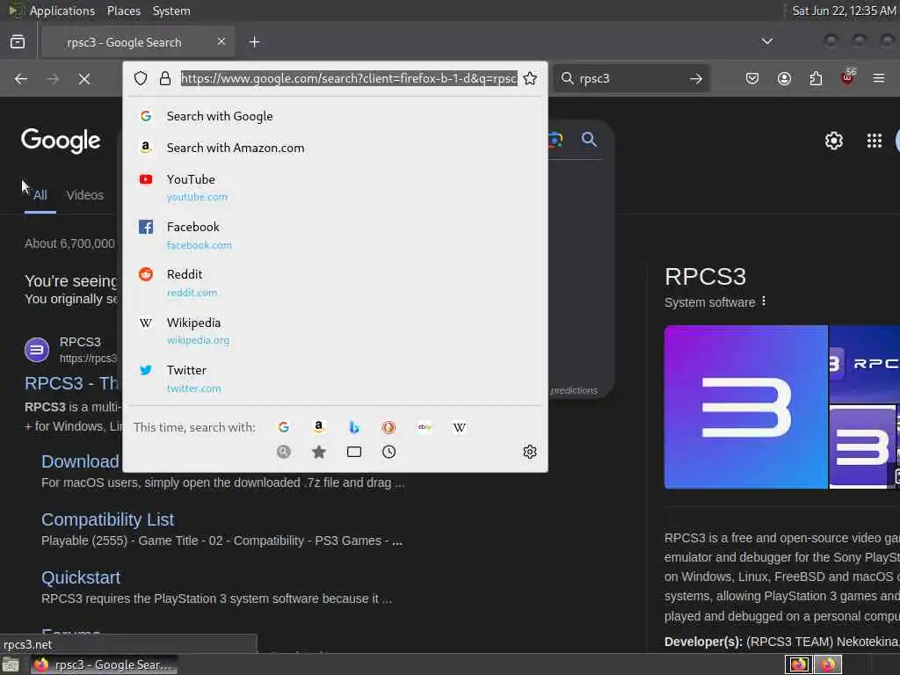Open the Extensions puzzle-piece icon
Viewport: 900px width, 675px height.
click(816, 78)
